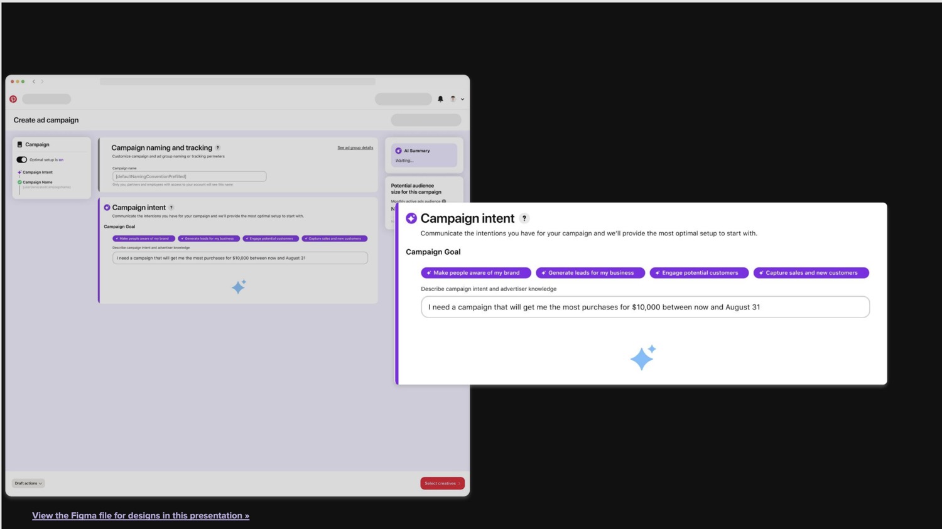This screenshot has width=942, height=529.
Task: Click the help icon beside Campaign naming and tracking
Action: (x=218, y=148)
